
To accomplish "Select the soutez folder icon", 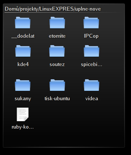I will coord(57,51).
